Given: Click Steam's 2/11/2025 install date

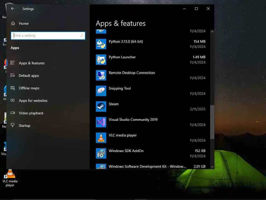Looking at the screenshot, I should pos(198,109).
